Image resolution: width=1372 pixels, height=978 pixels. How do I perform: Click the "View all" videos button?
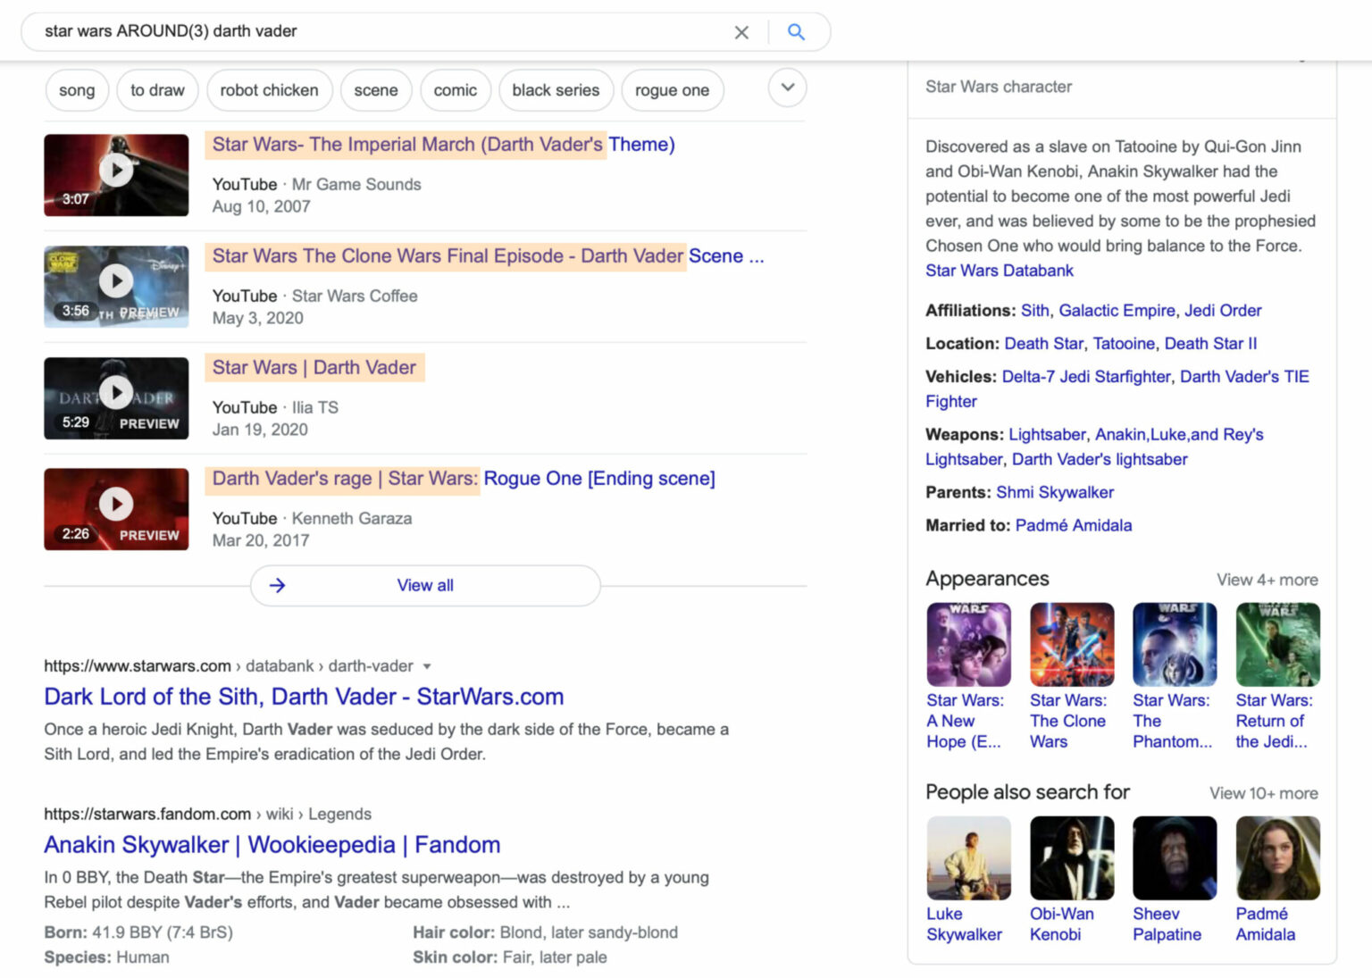coord(424,585)
